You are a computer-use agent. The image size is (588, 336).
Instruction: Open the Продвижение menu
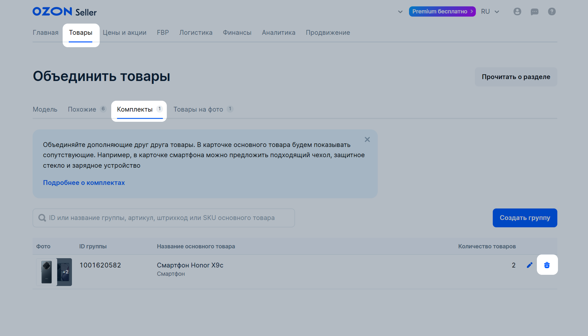click(328, 33)
